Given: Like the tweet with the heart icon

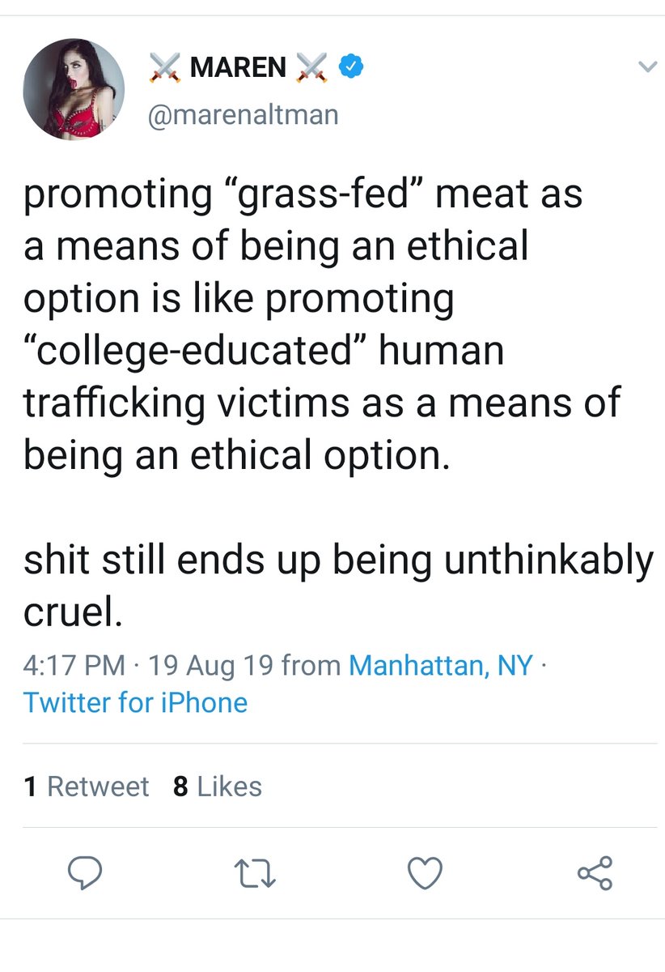Looking at the screenshot, I should point(425,873).
